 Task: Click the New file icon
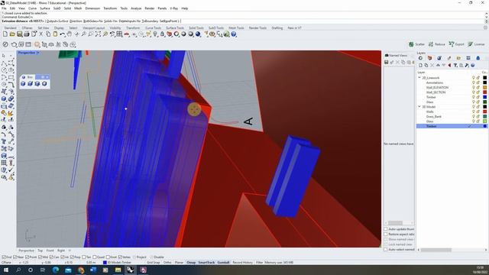click(x=5, y=34)
